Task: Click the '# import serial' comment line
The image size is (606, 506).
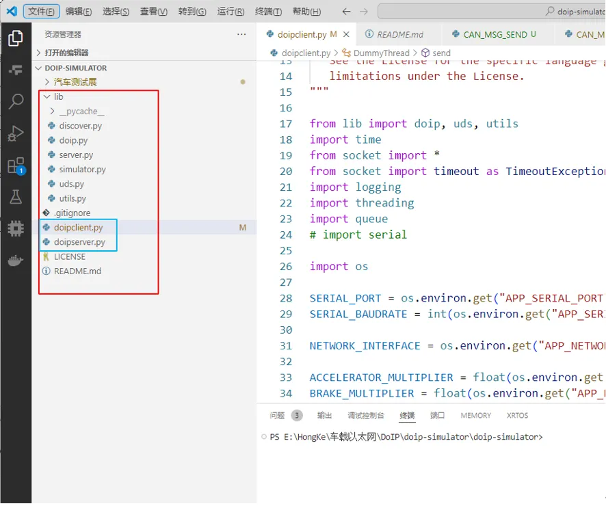Action: click(x=358, y=235)
